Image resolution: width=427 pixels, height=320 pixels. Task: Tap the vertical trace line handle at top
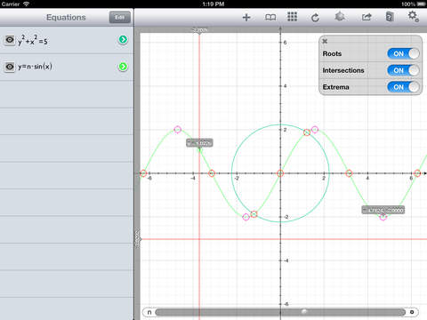click(x=199, y=30)
